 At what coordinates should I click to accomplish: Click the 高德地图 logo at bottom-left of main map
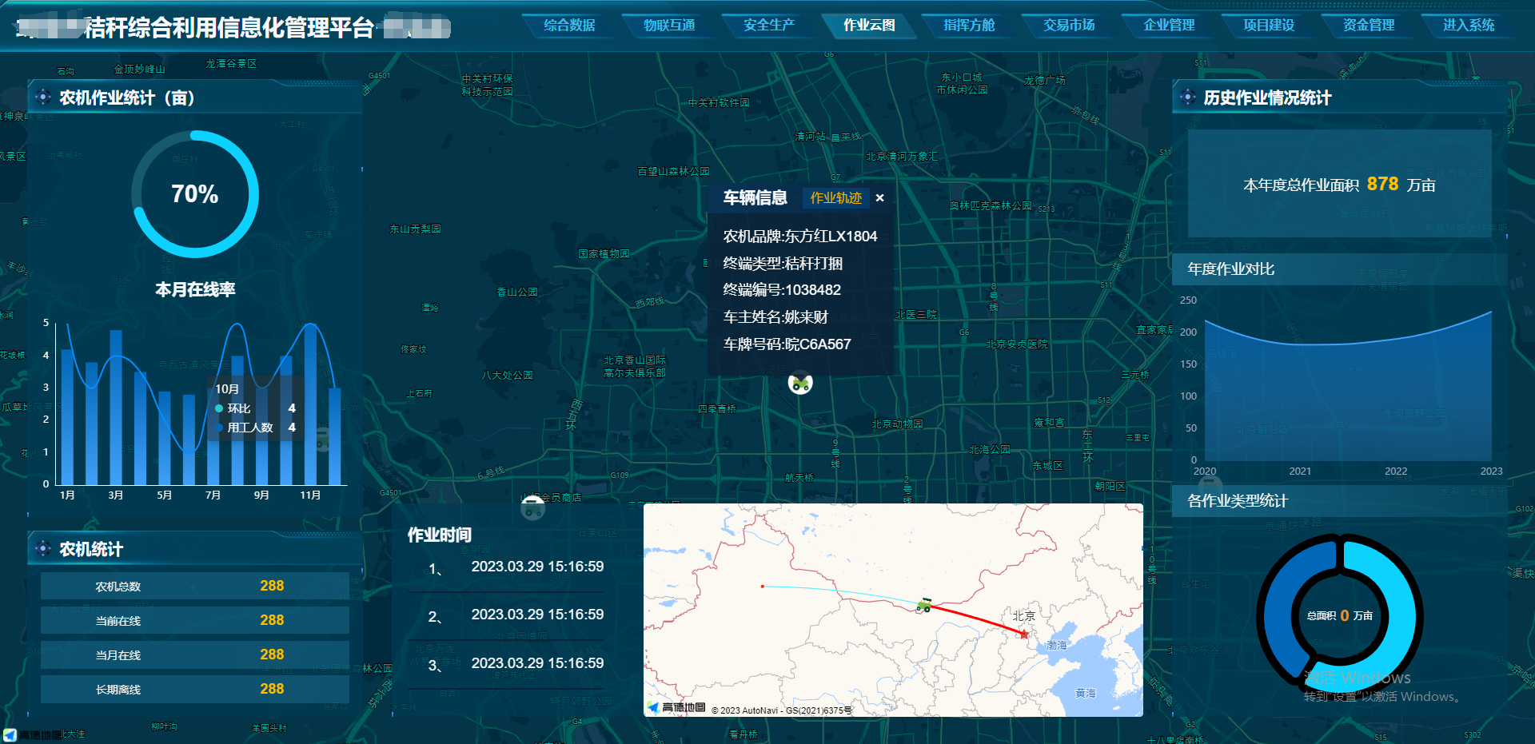pyautogui.click(x=34, y=734)
